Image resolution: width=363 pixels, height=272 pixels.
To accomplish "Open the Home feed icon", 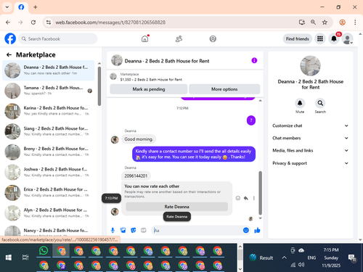I will 144,38.
